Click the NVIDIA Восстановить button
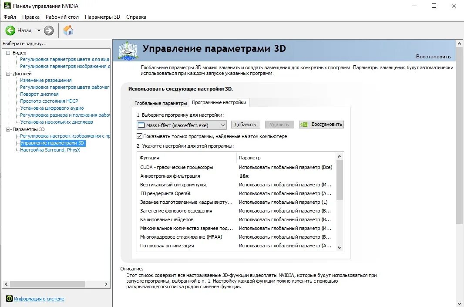This screenshot has height=307, width=464. pyautogui.click(x=321, y=125)
